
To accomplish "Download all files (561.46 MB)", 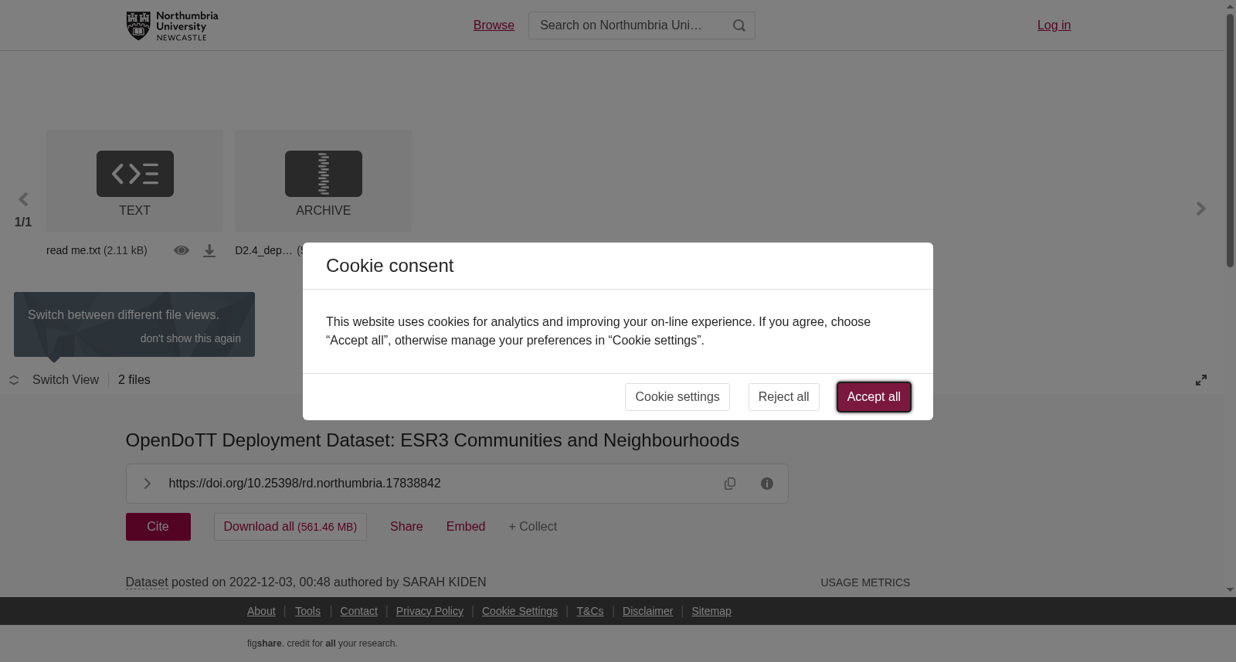I will [x=290, y=527].
